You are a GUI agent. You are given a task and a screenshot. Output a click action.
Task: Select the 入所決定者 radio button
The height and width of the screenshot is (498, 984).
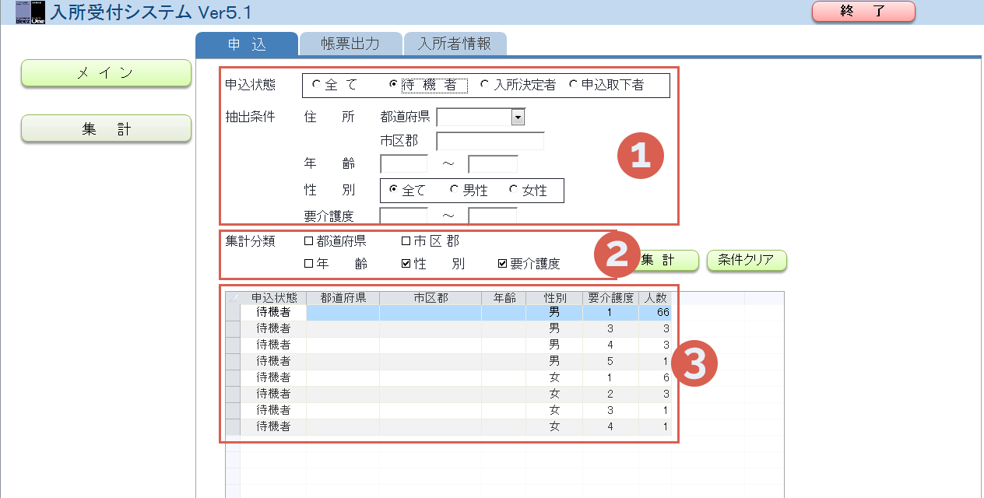485,85
